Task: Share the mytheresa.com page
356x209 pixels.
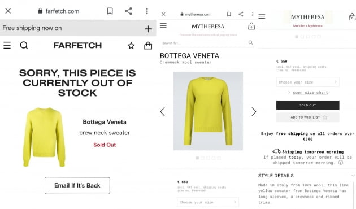Action: pyautogui.click(x=241, y=14)
